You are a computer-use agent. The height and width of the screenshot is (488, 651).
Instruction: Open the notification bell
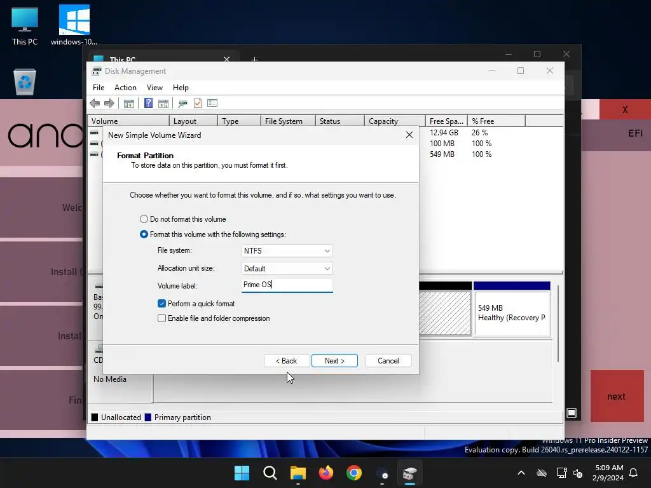634,473
